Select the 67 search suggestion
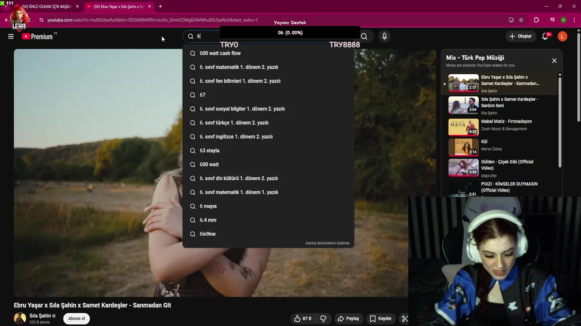This screenshot has height=326, width=581. (x=268, y=95)
